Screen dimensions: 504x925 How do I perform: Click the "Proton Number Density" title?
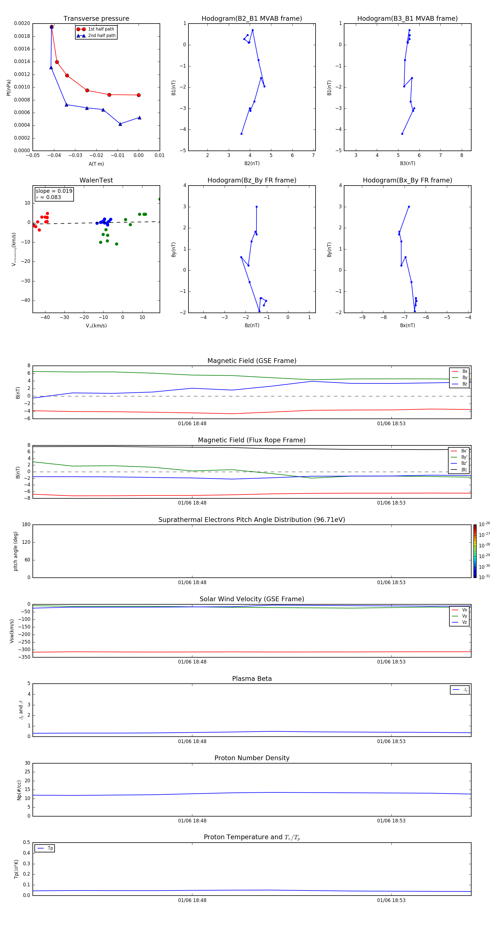pyautogui.click(x=252, y=758)
